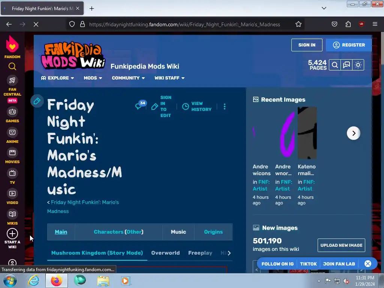The image size is (384, 288).
Task: Go back with browser back arrow
Action: pos(9,24)
